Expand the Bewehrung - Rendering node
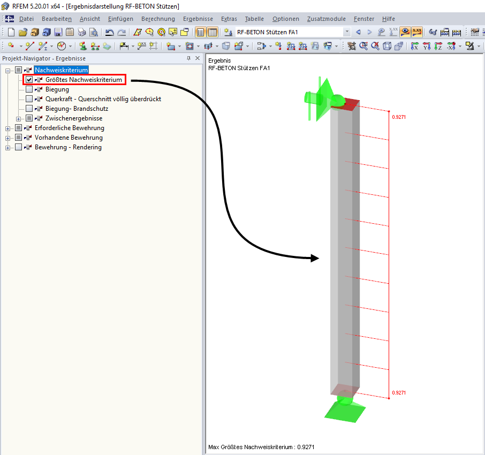Viewport: 485px width, 455px height. 7,148
